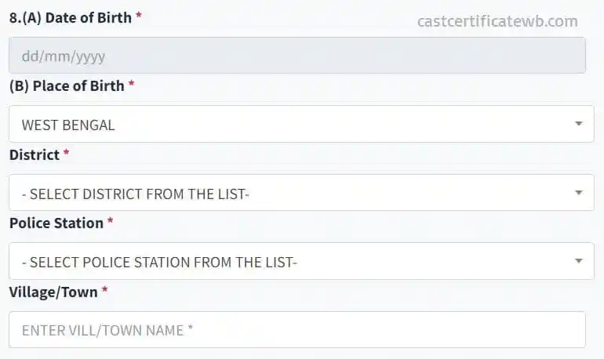
Task: Click the red asterisk beside District label
Action: click(x=66, y=154)
